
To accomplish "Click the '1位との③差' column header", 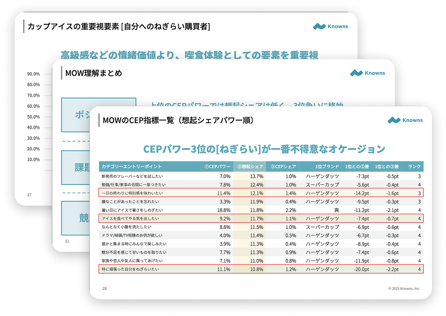I will [x=387, y=167].
